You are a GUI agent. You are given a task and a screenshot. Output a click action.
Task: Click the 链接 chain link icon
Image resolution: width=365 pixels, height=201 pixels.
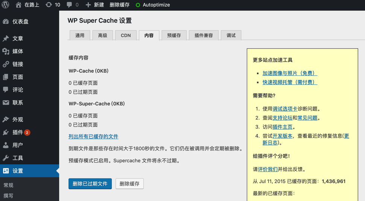6,64
